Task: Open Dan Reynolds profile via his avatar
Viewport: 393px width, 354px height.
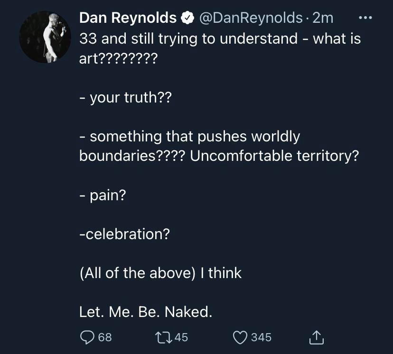Action: click(x=45, y=37)
